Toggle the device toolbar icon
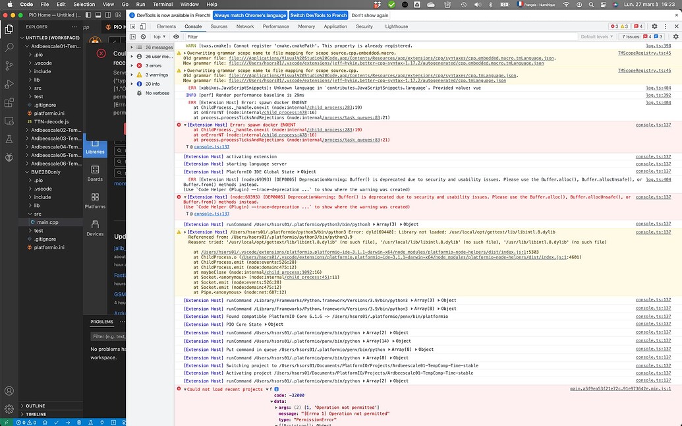Screen dimensions: 682x426 (142, 26)
